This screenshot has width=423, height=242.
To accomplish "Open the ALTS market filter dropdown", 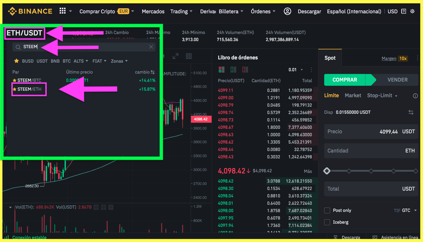I will [x=81, y=61].
